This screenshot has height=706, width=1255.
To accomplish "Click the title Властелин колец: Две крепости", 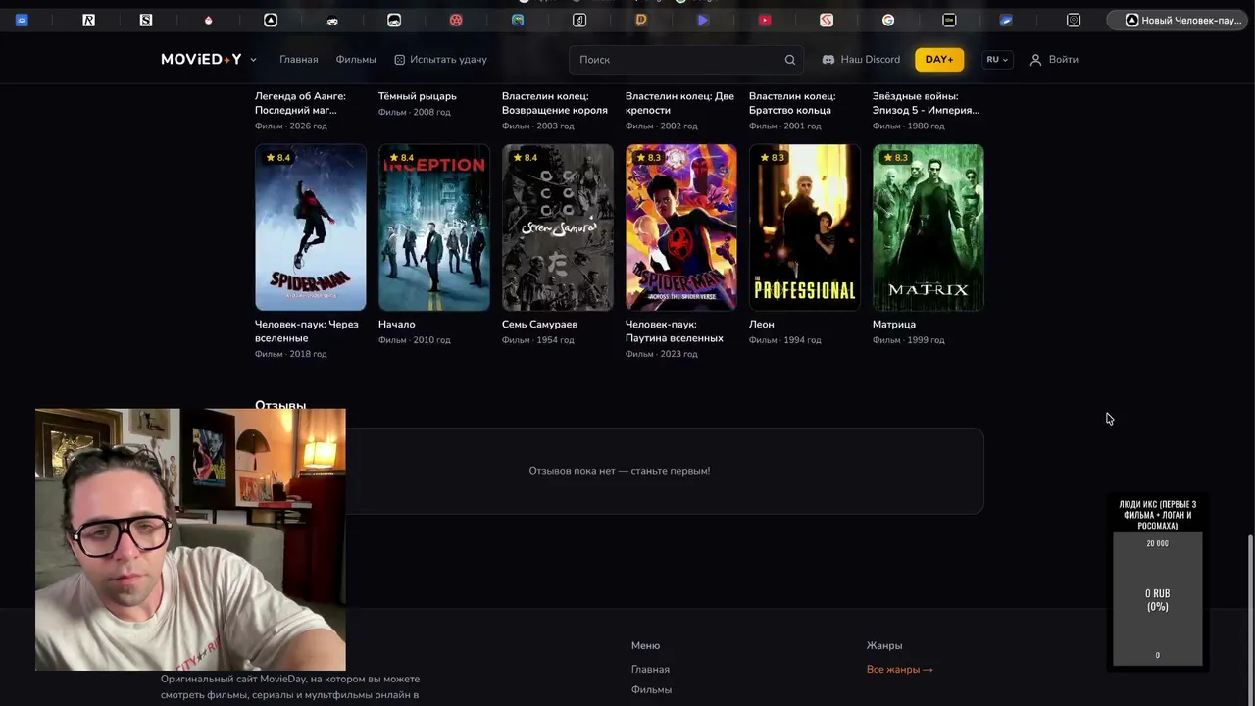I will click(x=679, y=103).
